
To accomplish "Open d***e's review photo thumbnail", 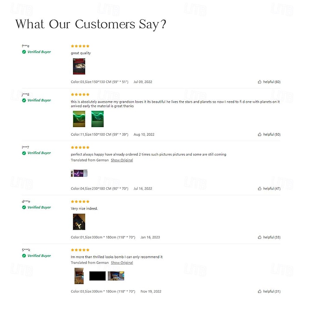I will pos(79,222).
